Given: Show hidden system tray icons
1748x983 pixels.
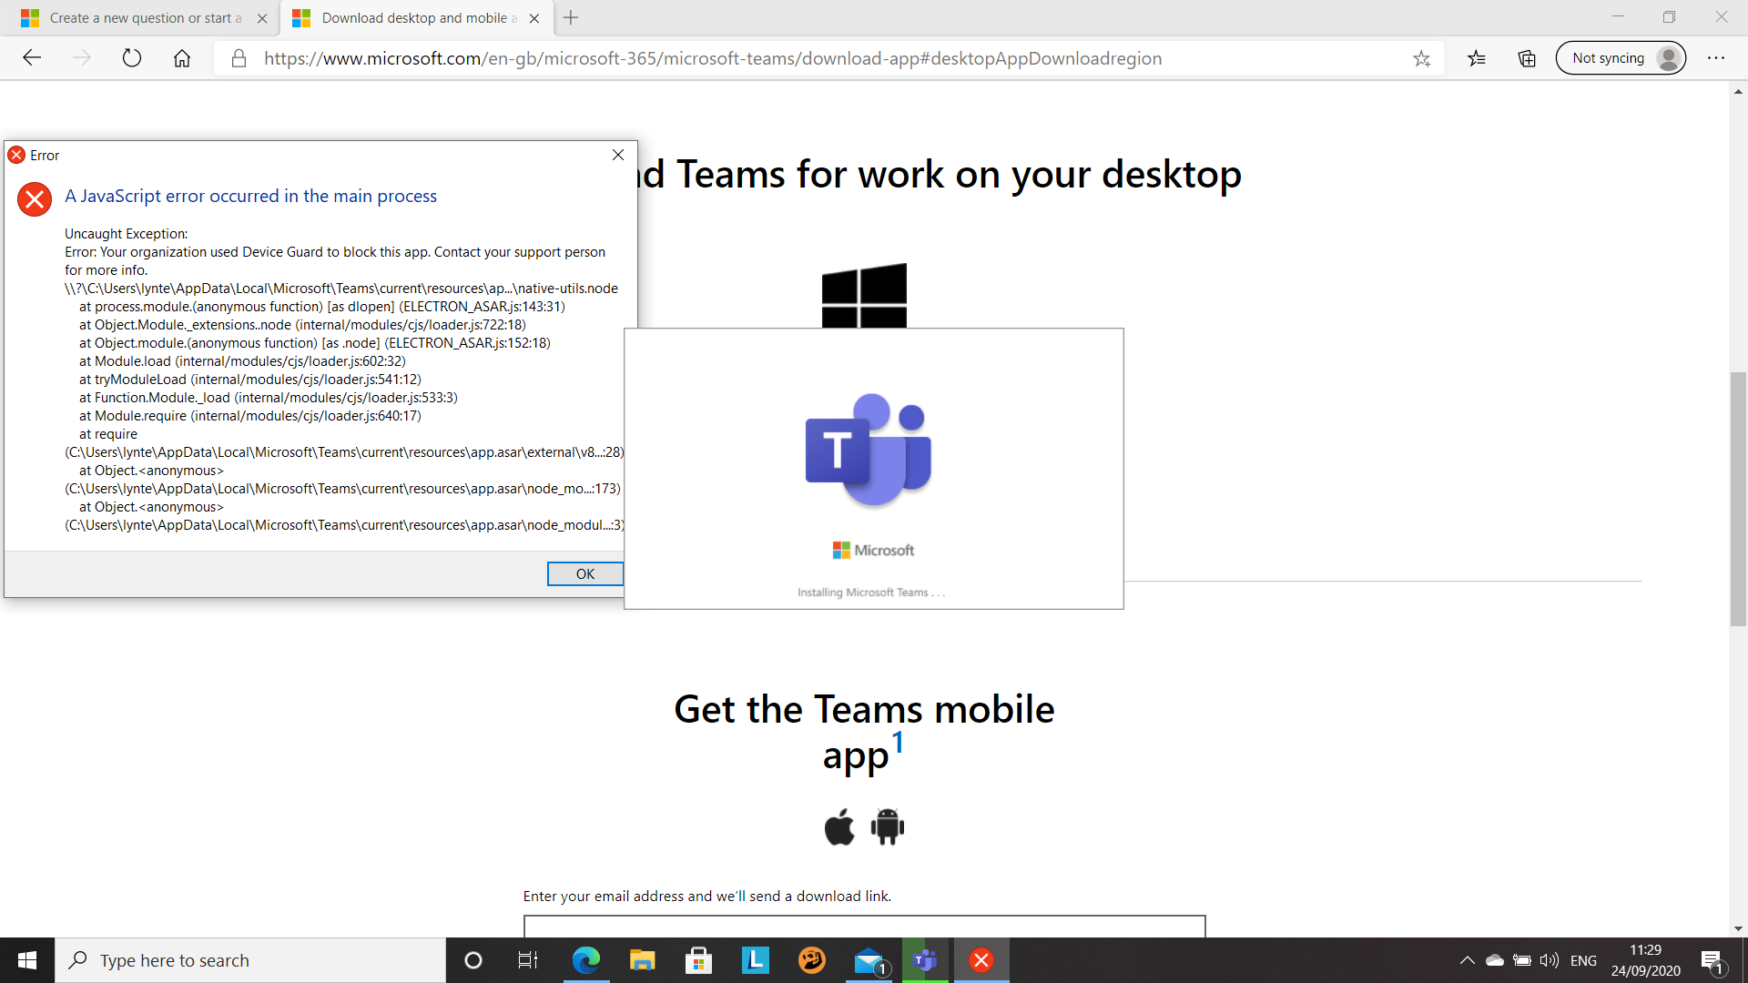Looking at the screenshot, I should (x=1467, y=960).
